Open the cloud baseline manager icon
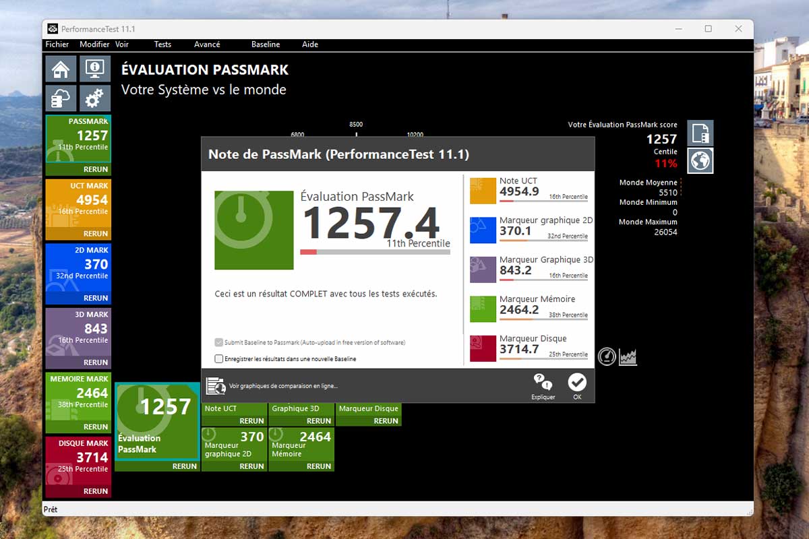This screenshot has height=539, width=809. (61, 98)
